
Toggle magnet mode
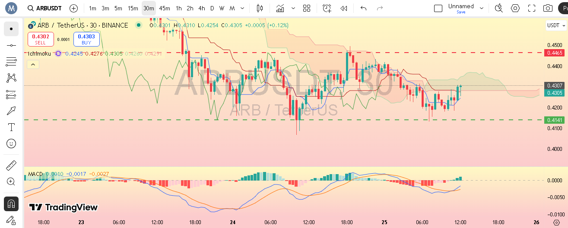click(x=11, y=203)
